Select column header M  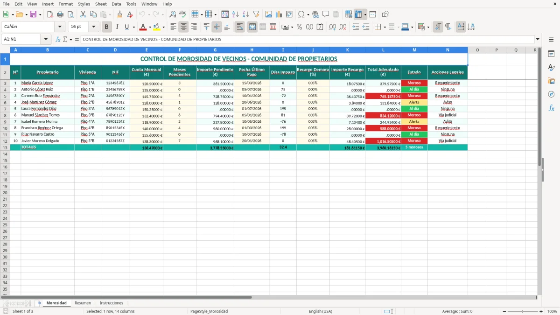tap(414, 50)
